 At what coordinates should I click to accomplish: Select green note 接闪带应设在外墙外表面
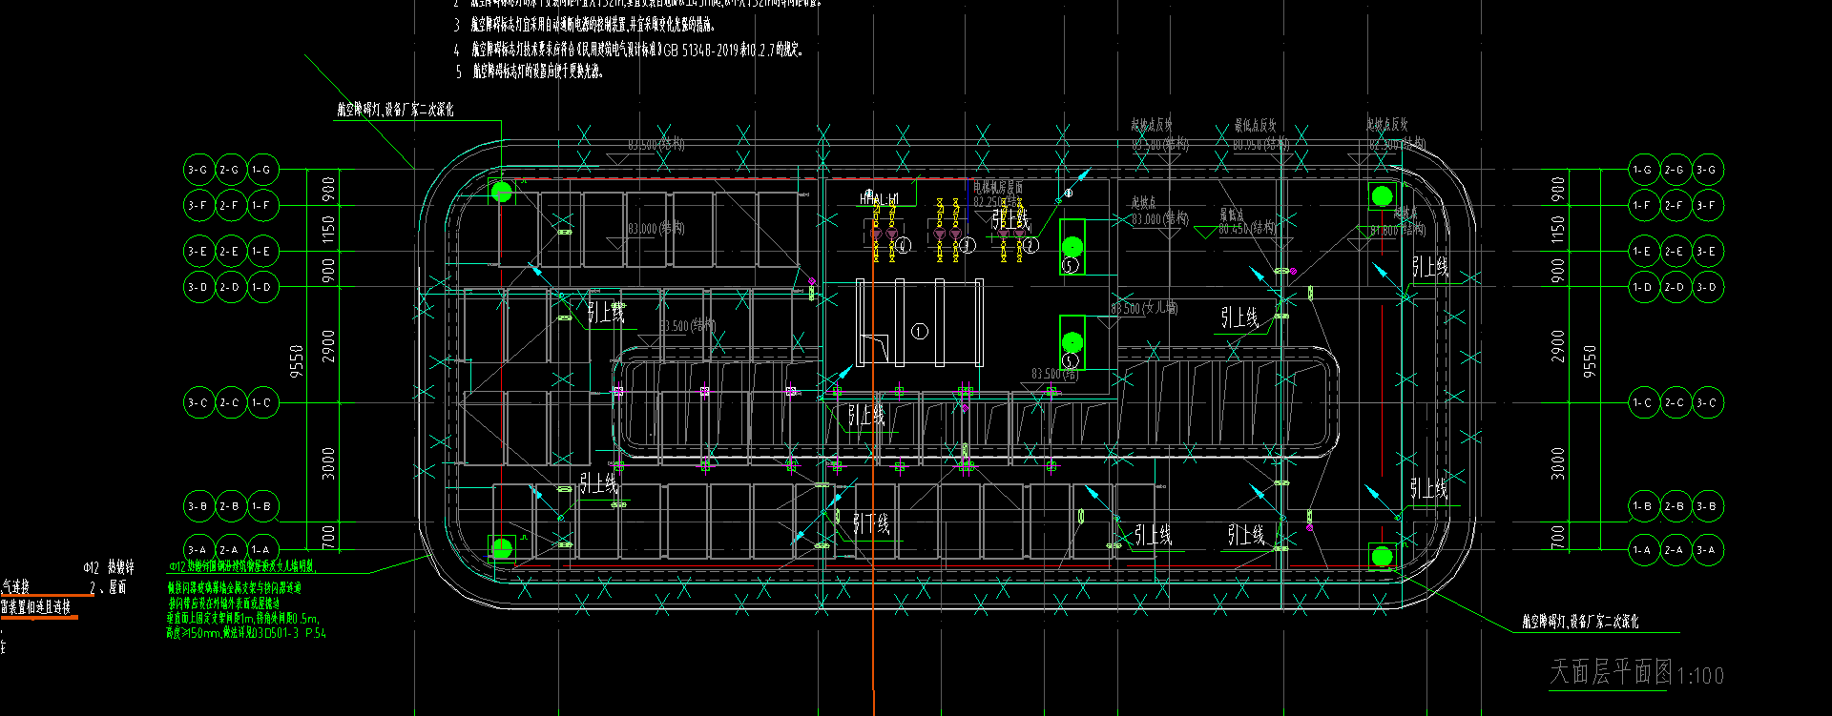(224, 603)
